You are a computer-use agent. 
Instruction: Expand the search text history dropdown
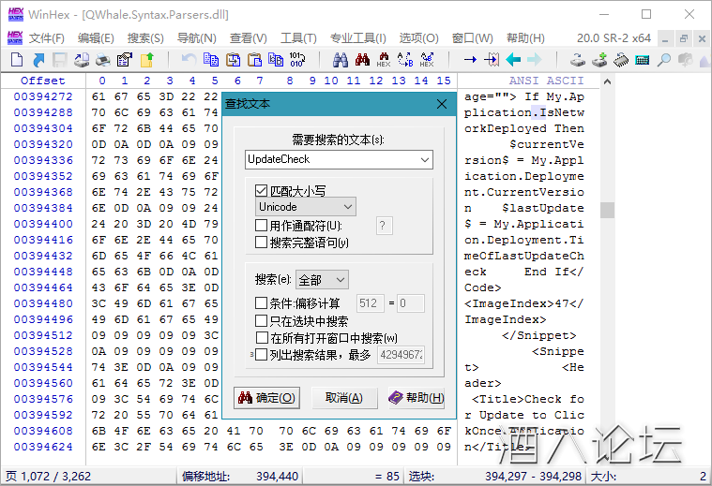pyautogui.click(x=425, y=160)
